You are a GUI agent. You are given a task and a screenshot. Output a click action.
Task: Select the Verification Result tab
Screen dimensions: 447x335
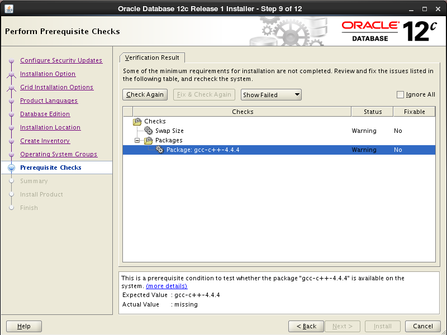[152, 58]
